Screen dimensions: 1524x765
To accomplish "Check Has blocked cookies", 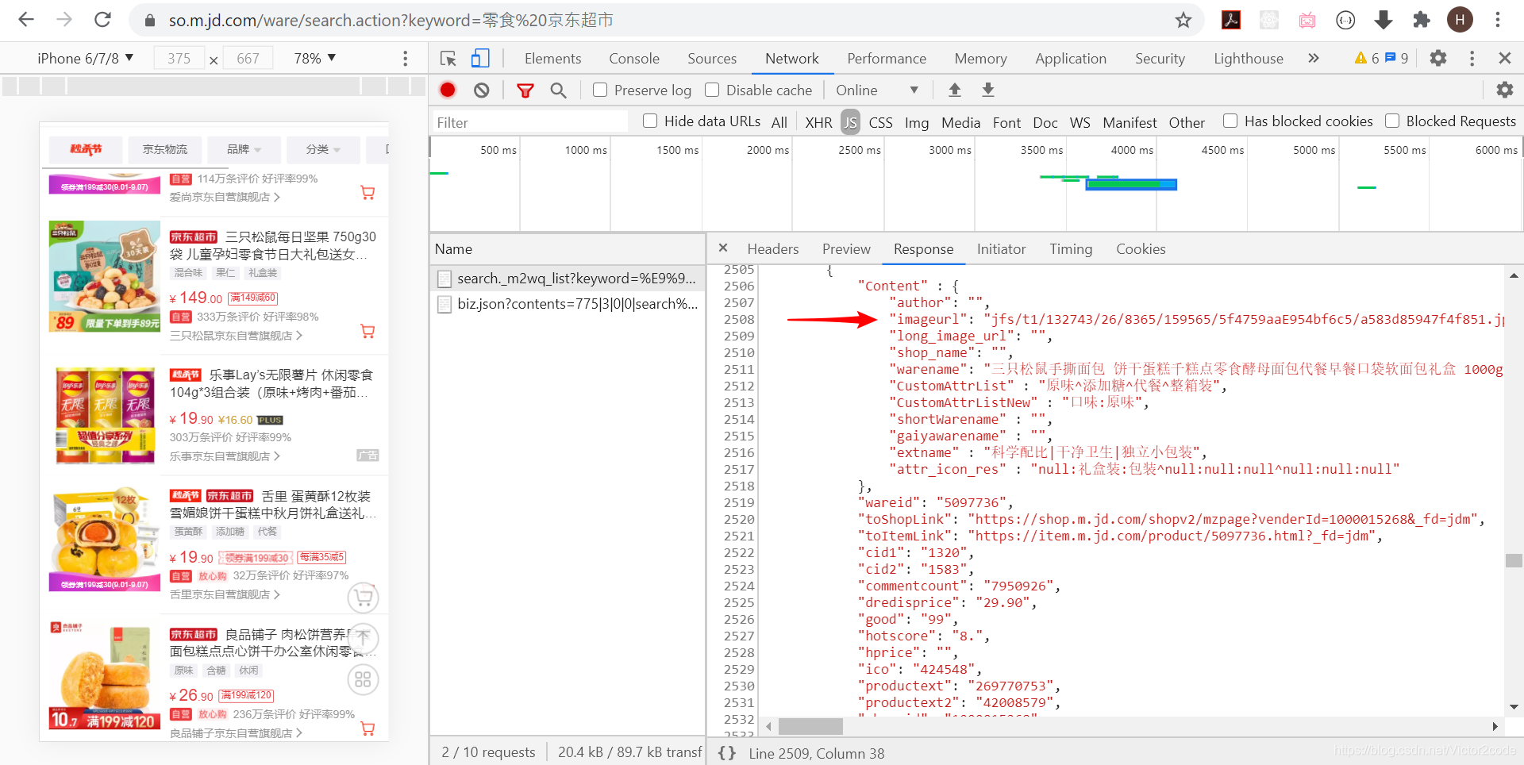I will pyautogui.click(x=1230, y=121).
